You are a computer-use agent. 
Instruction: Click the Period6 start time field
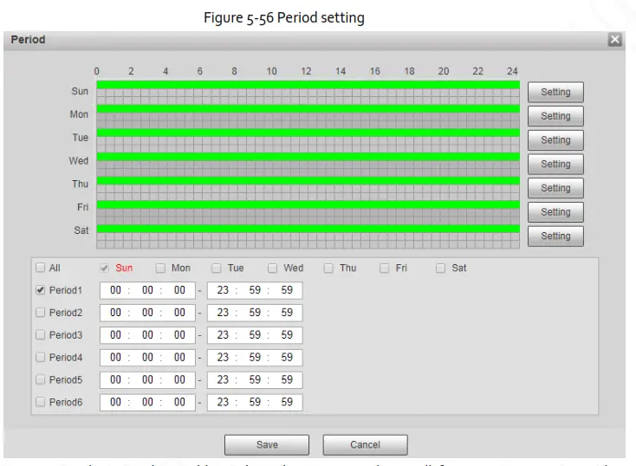coord(147,402)
